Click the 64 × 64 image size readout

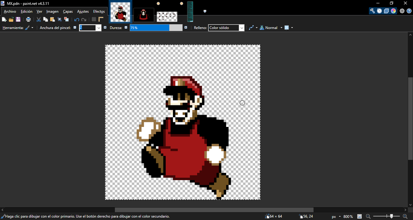(x=274, y=217)
